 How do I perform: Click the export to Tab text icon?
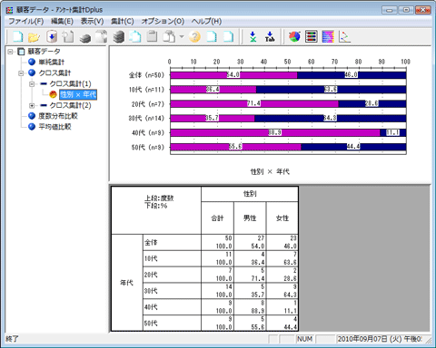(270, 37)
